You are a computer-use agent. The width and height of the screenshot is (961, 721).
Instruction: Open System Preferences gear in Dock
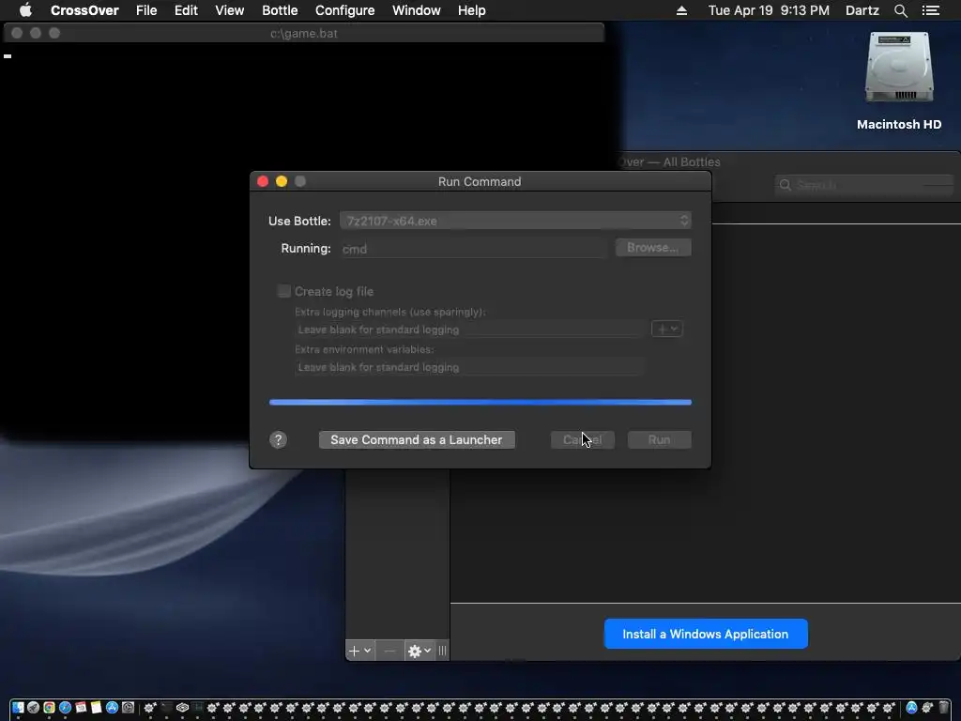click(128, 708)
